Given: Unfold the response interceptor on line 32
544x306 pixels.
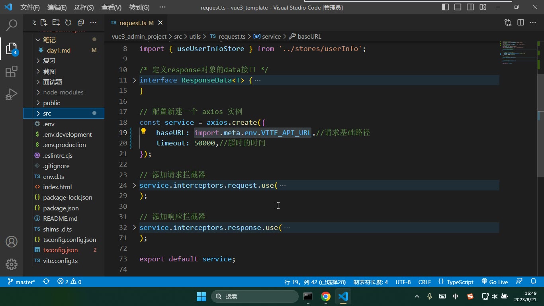Looking at the screenshot, I should pyautogui.click(x=135, y=228).
